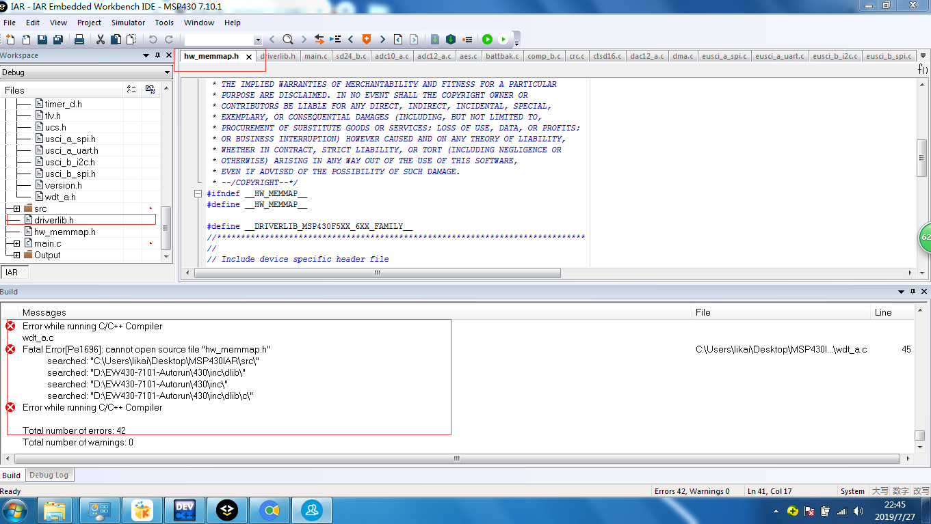Click the function list f() icon
931x524 pixels.
tap(923, 69)
